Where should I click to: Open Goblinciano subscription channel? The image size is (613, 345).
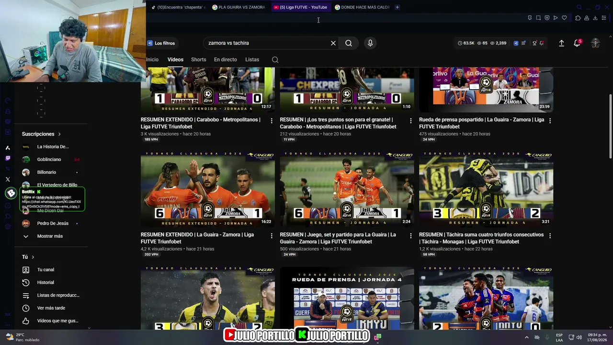pos(49,160)
